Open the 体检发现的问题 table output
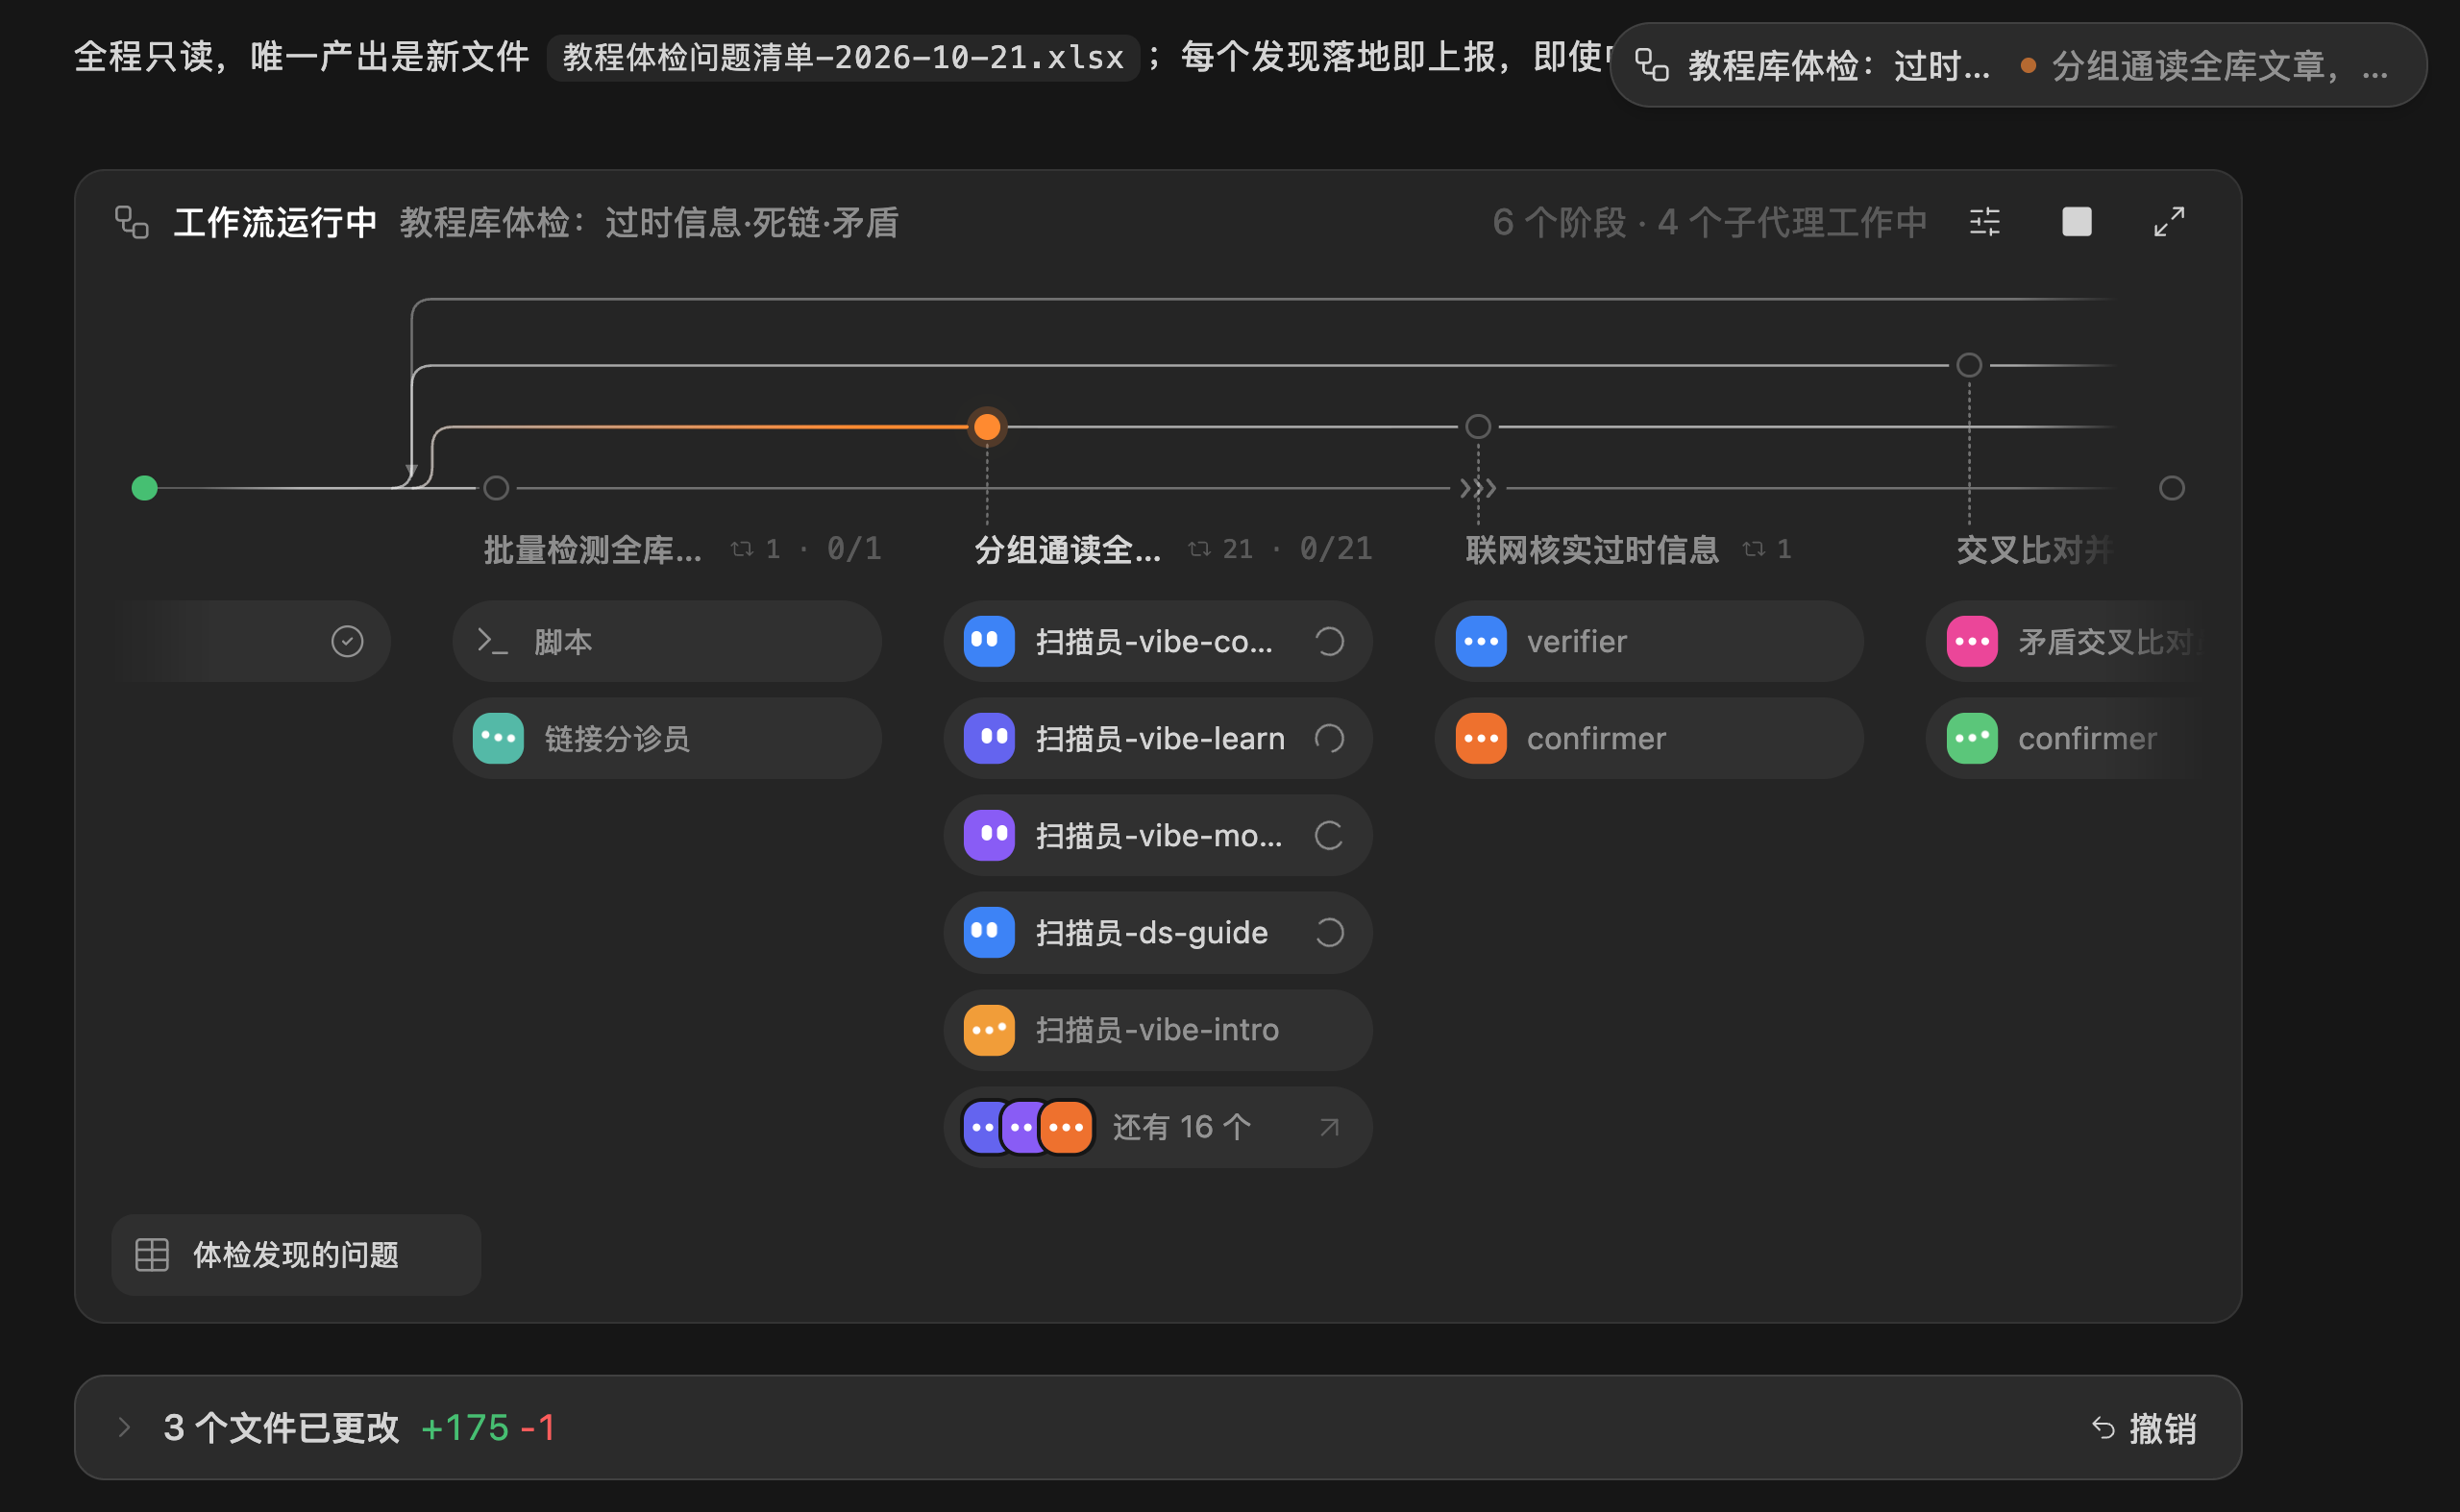This screenshot has height=1512, width=2460. tap(296, 1255)
